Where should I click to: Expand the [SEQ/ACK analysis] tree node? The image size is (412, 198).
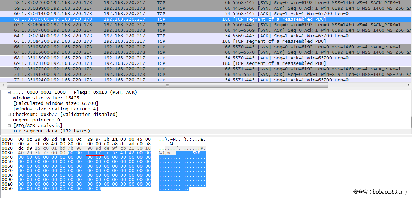(x=9, y=126)
